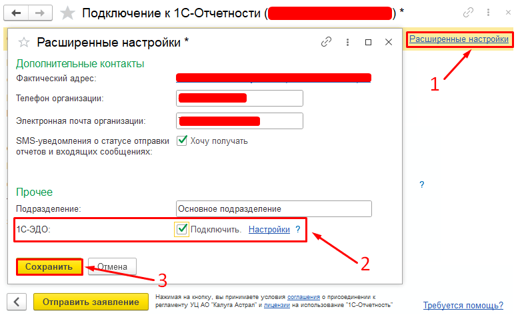
Task: Click the Отмена button
Action: tap(112, 266)
